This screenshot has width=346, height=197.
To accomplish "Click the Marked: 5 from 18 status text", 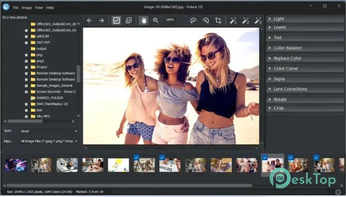I will coord(88,192).
